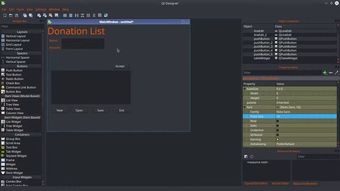Collapse the Containers category header
Image resolution: width=340 pixels, height=191 pixels.
point(22,134)
